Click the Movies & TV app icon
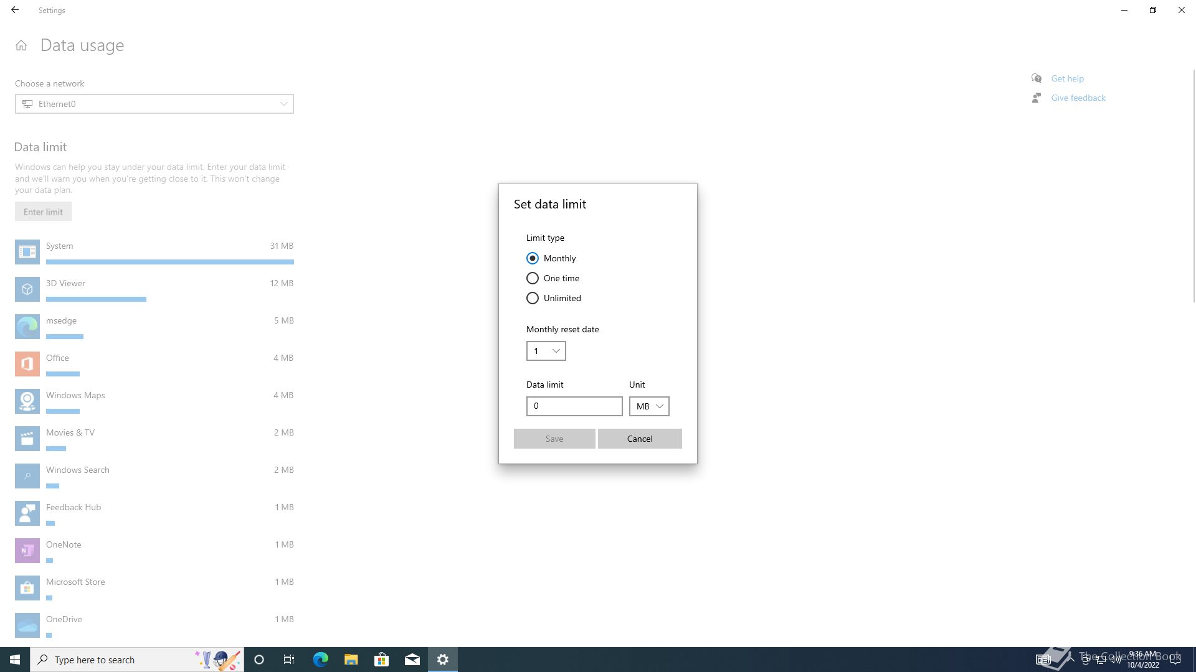The width and height of the screenshot is (1196, 672). point(27,439)
